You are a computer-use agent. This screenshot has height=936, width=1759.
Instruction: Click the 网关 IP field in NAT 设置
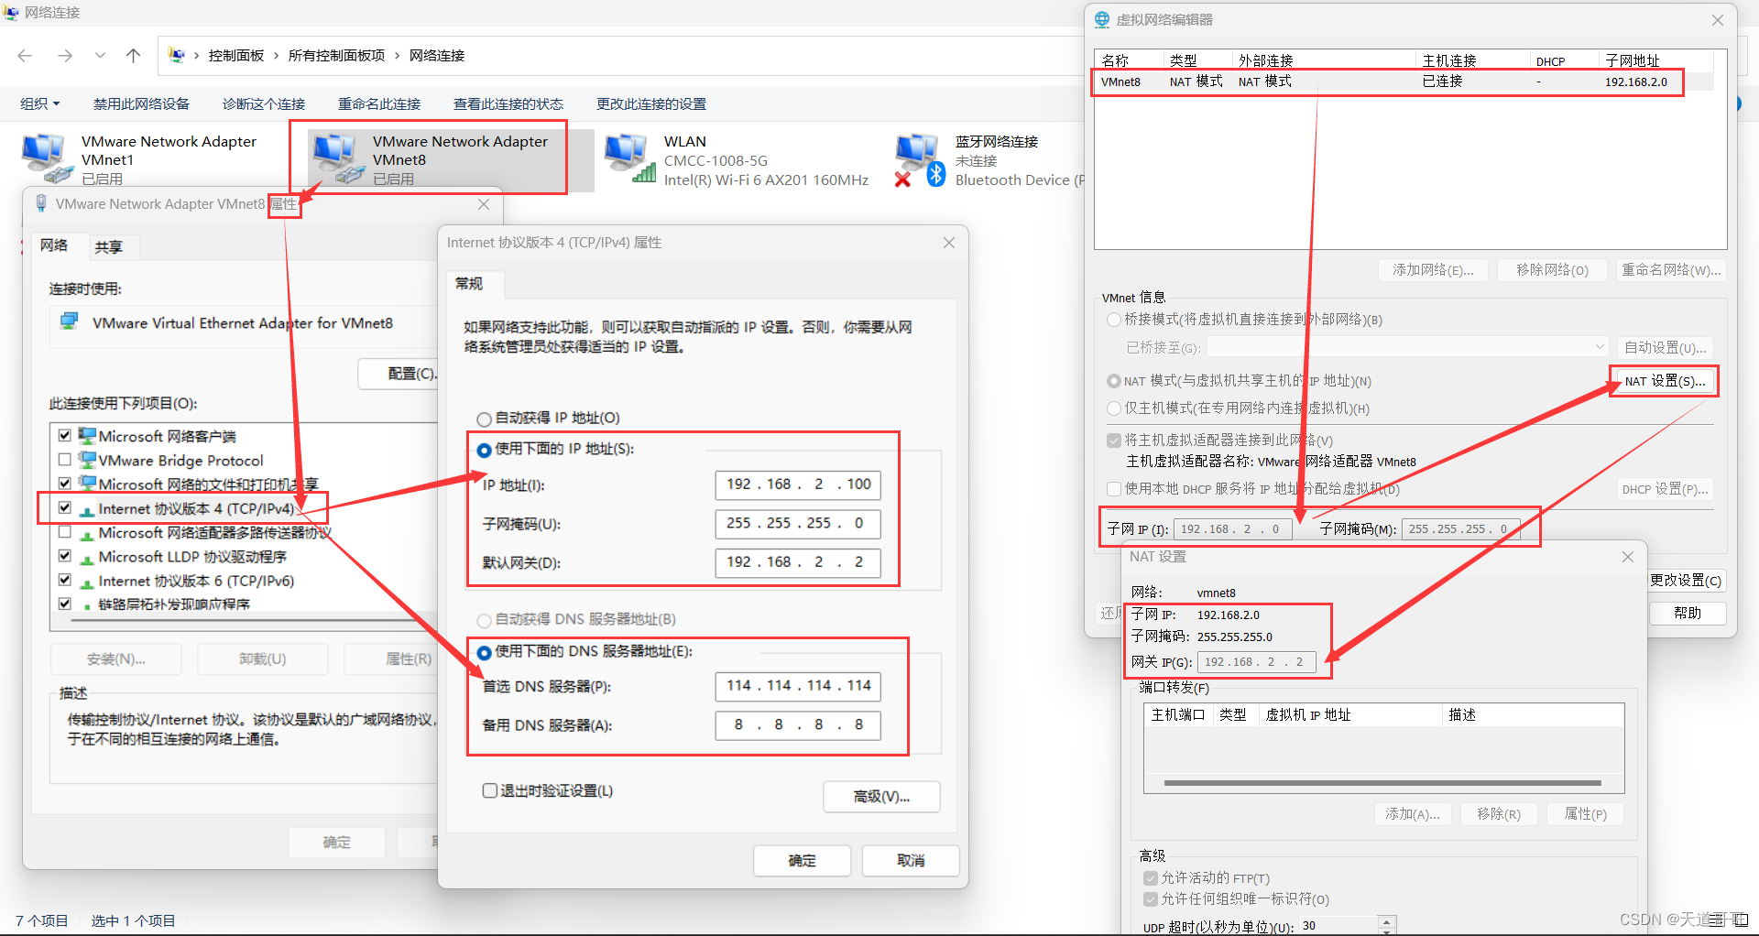pos(1256,661)
